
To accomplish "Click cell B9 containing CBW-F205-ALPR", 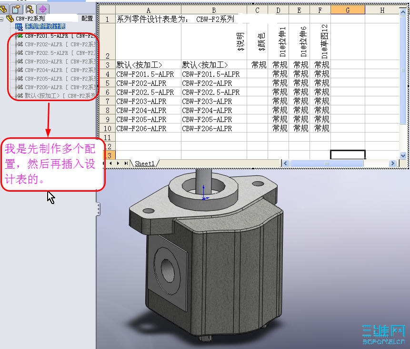I will (x=214, y=119).
